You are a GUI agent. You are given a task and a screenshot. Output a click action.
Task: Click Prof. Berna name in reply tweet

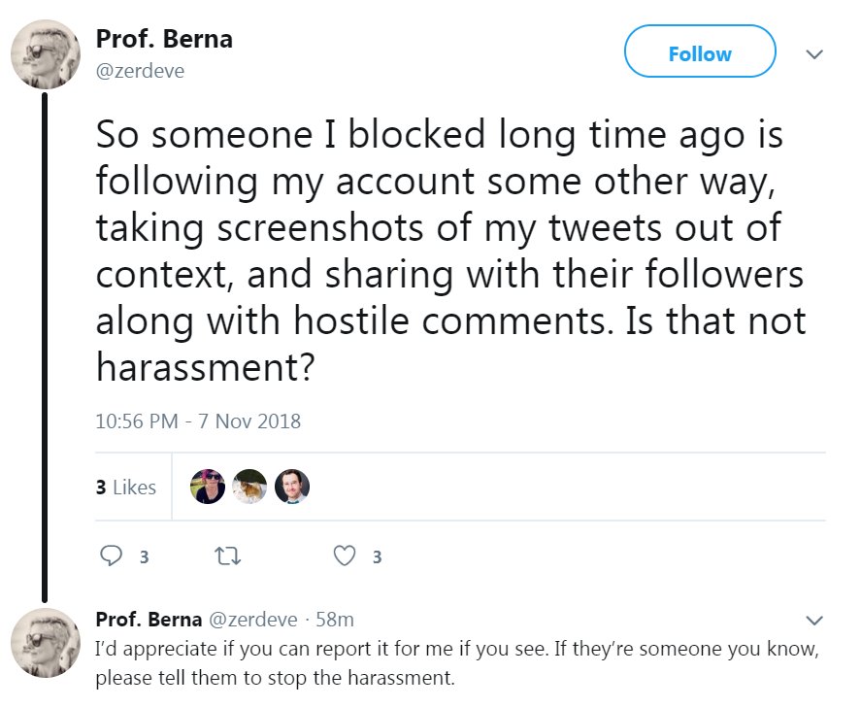coord(149,620)
